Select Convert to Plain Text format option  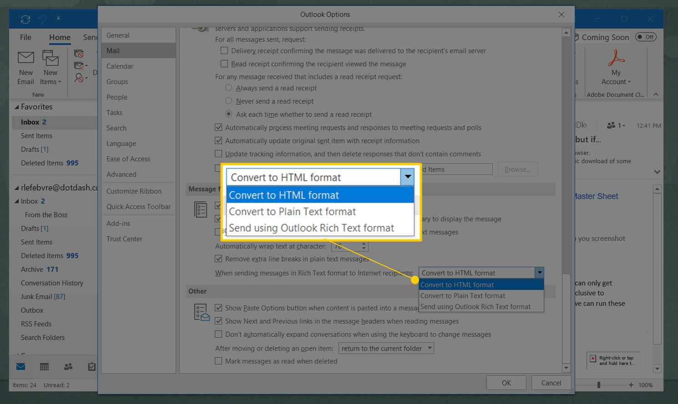point(481,296)
